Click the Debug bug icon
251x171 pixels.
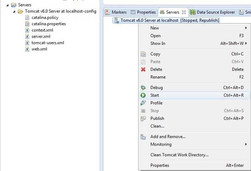pyautogui.click(x=143, y=88)
